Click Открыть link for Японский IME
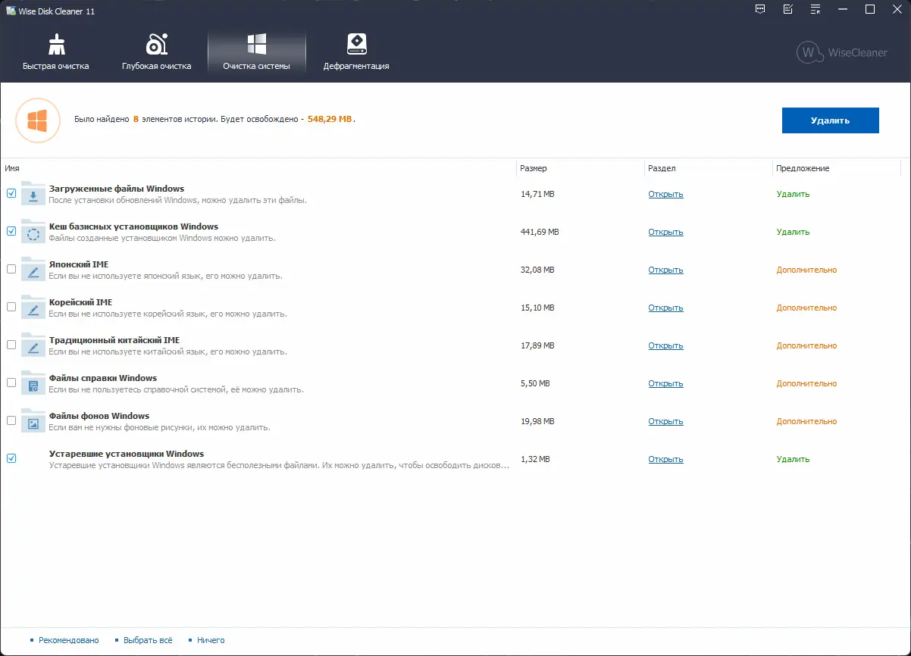This screenshot has width=911, height=656. tap(665, 270)
